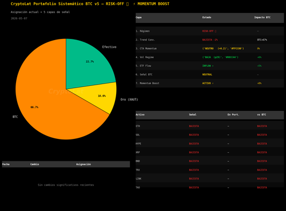Click the 'Oro (XAUT)' pie label
286x211 pixels.
click(x=129, y=99)
